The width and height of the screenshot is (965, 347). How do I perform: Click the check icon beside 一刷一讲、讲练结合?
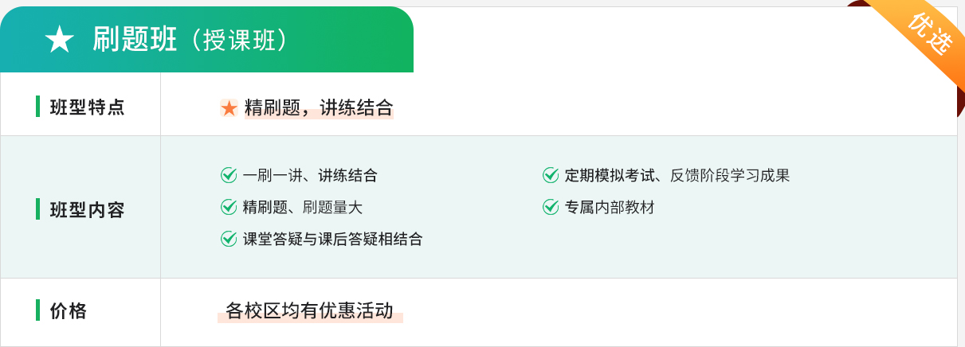(x=229, y=175)
